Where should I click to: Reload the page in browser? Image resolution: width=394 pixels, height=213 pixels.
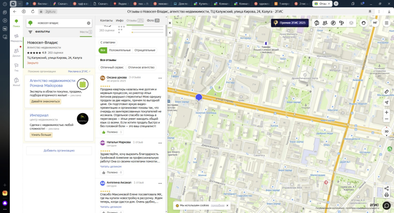pyautogui.click(x=33, y=11)
